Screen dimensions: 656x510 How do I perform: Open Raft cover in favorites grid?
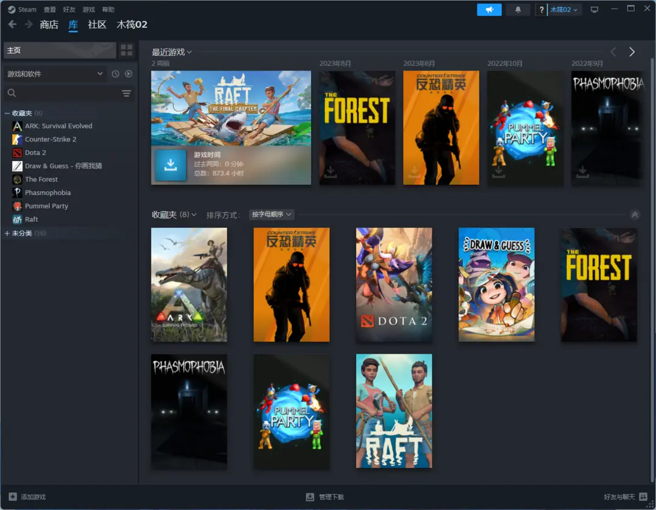tap(394, 411)
